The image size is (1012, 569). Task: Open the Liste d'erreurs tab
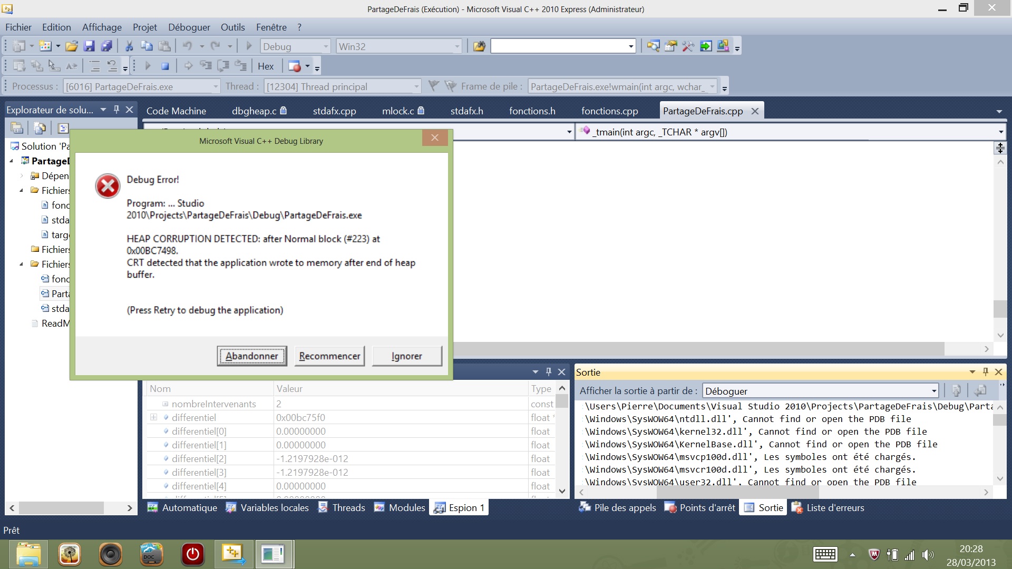828,507
